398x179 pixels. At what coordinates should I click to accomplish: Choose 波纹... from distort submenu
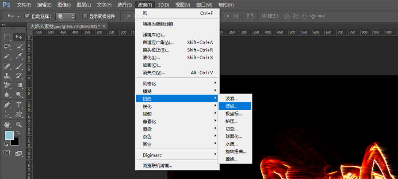point(235,106)
